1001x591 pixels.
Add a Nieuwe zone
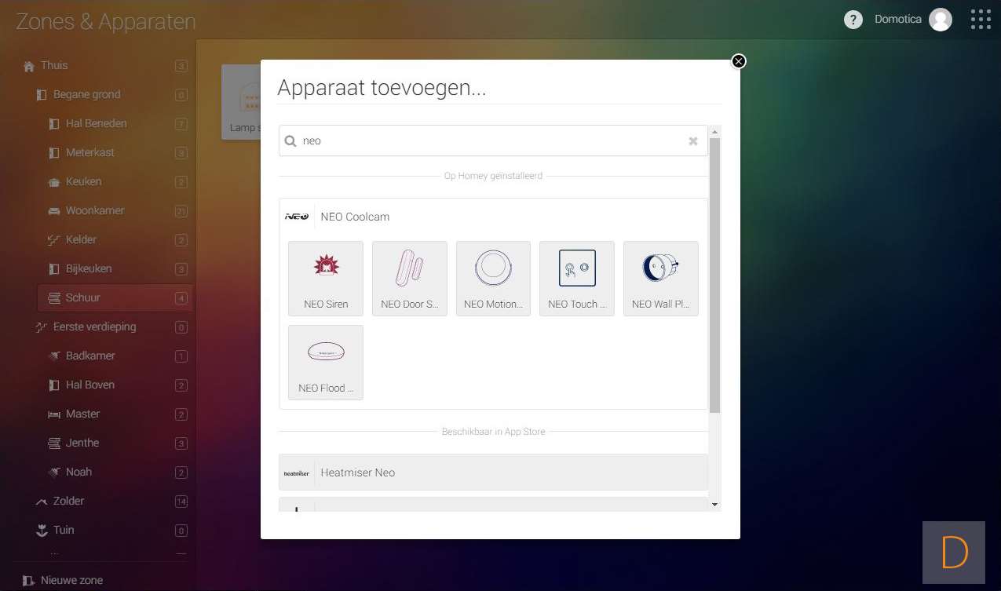point(63,581)
